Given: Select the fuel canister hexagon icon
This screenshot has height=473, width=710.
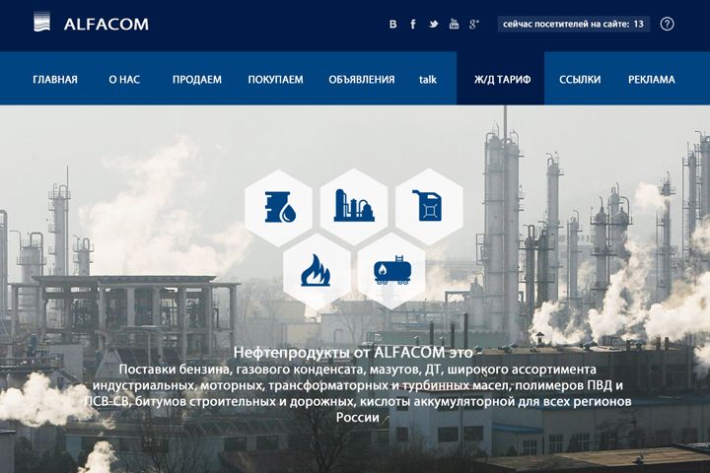Looking at the screenshot, I should tap(429, 207).
